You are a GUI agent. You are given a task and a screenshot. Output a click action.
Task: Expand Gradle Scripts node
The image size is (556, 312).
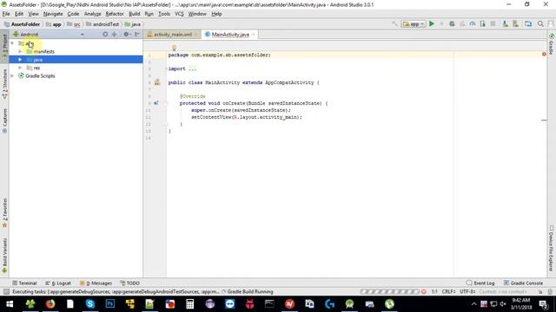coord(12,75)
